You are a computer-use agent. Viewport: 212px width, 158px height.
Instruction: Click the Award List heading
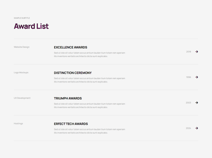[x=31, y=26]
